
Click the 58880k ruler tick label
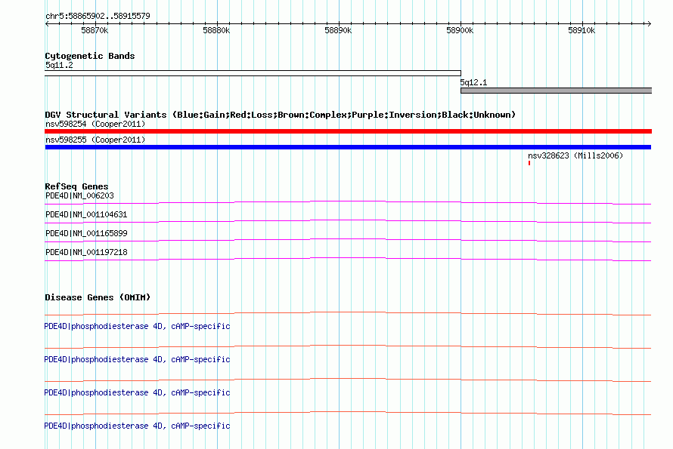click(216, 30)
